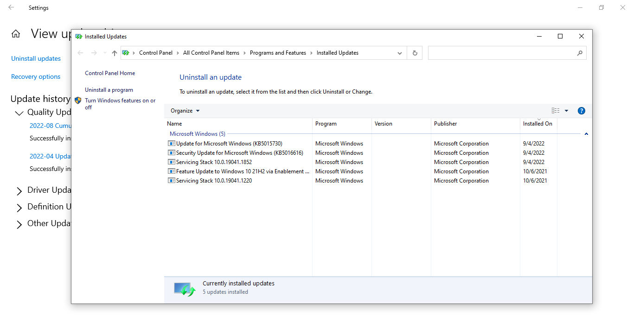Open the Organize dropdown menu
This screenshot has height=335, width=633.
click(x=185, y=111)
